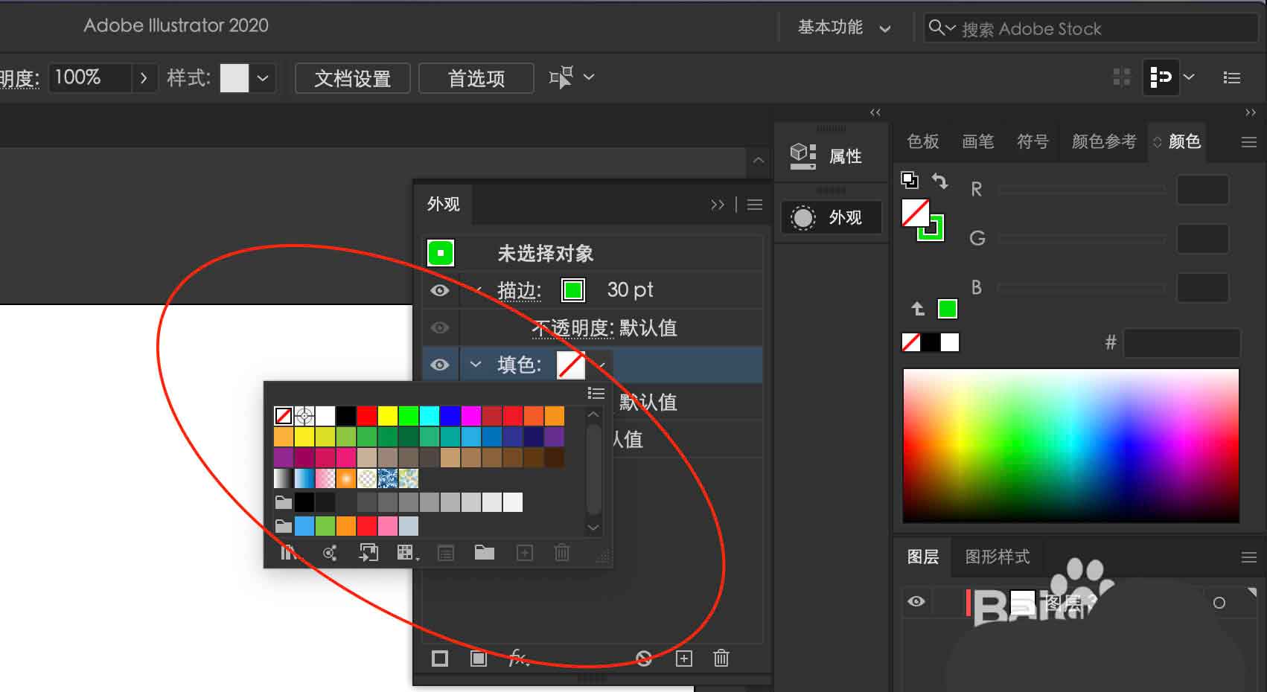
Task: Click the Preferences (首选项) button
Action: 476,78
